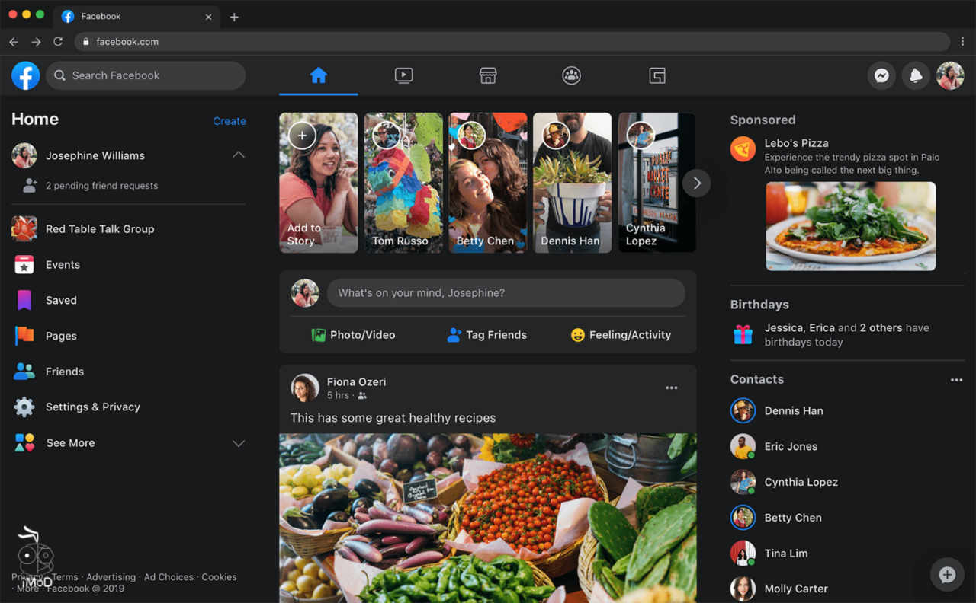Open the Settings & Privacy gear
The height and width of the screenshot is (603, 976).
coord(24,407)
